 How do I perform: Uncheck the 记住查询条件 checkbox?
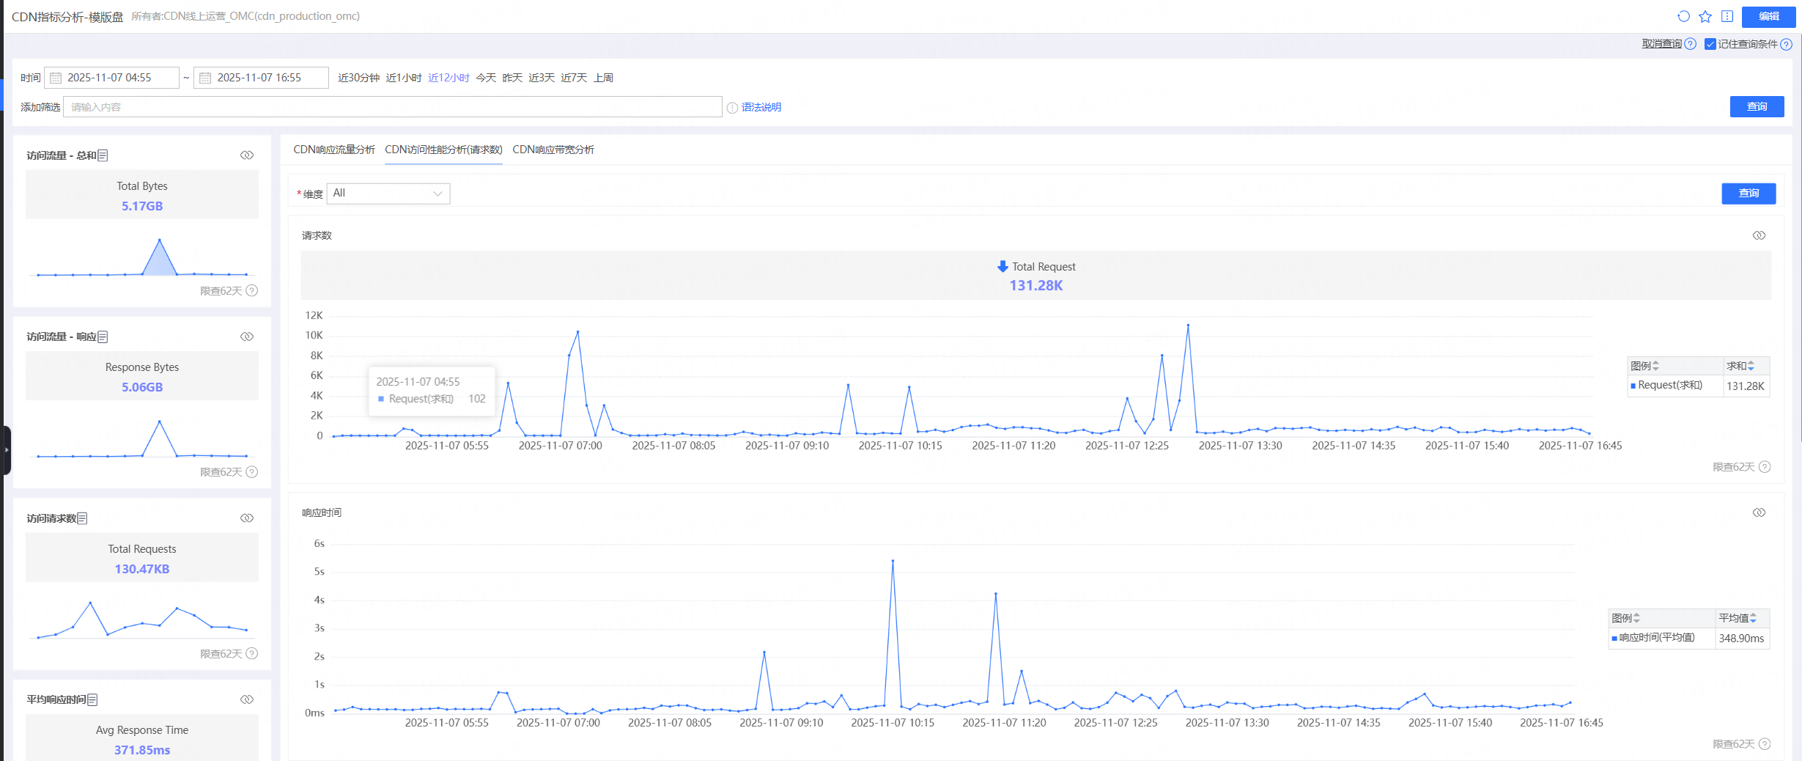click(x=1710, y=44)
